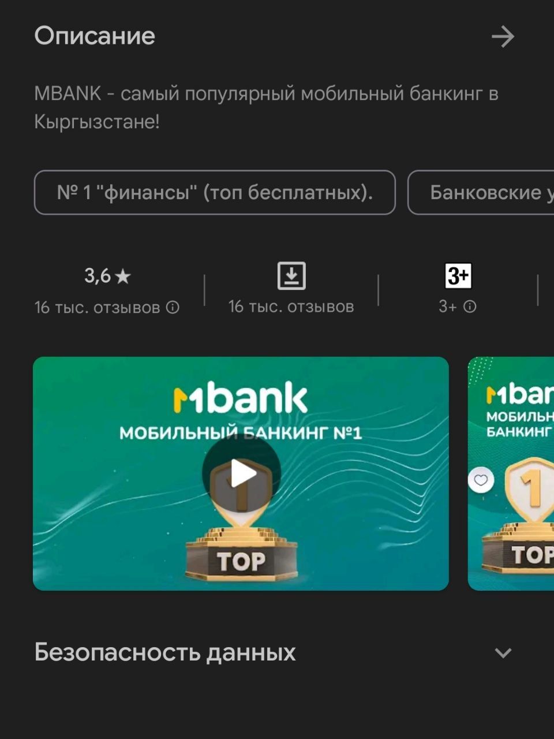Tap the heart icon on second screenshot

481,480
